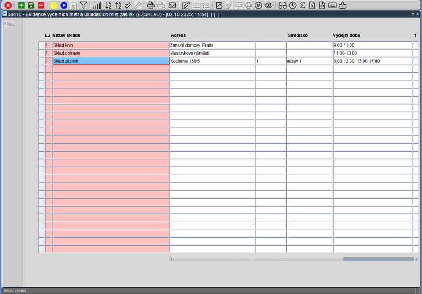Save changes with the green floppy icon
This screenshot has height=294, width=422.
31,5
